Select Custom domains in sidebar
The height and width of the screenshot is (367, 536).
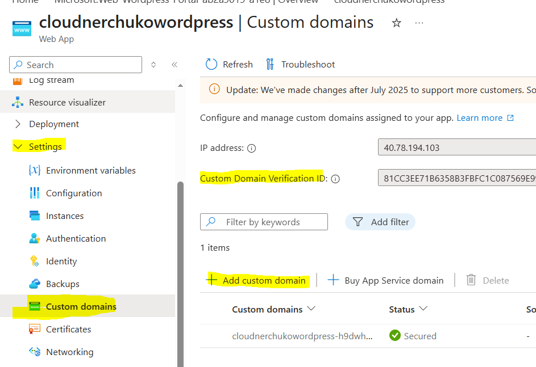tap(88, 306)
